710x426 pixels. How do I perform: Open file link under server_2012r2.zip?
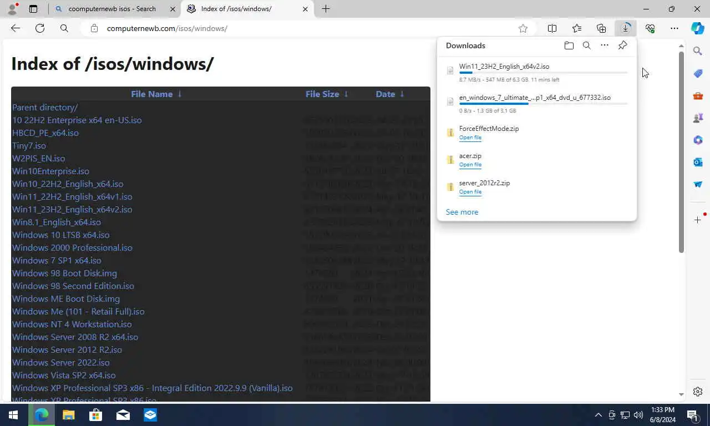click(470, 192)
